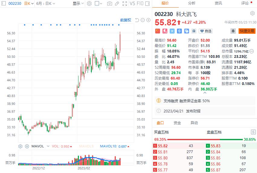Click 前复权 adjustment link

tap(126, 20)
